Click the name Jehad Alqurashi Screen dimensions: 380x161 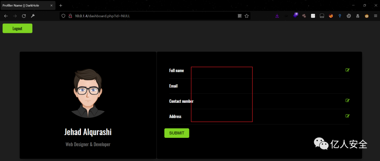[88, 132]
